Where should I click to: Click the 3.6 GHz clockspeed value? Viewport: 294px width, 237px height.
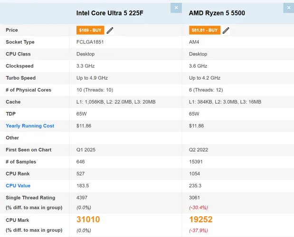click(x=198, y=66)
